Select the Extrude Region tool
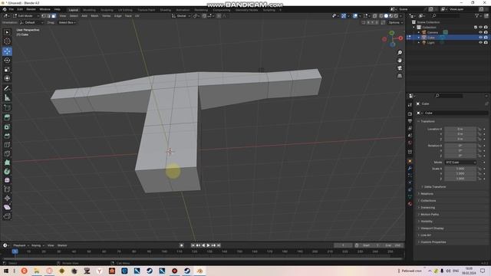The height and width of the screenshot is (276, 491). (x=7, y=117)
